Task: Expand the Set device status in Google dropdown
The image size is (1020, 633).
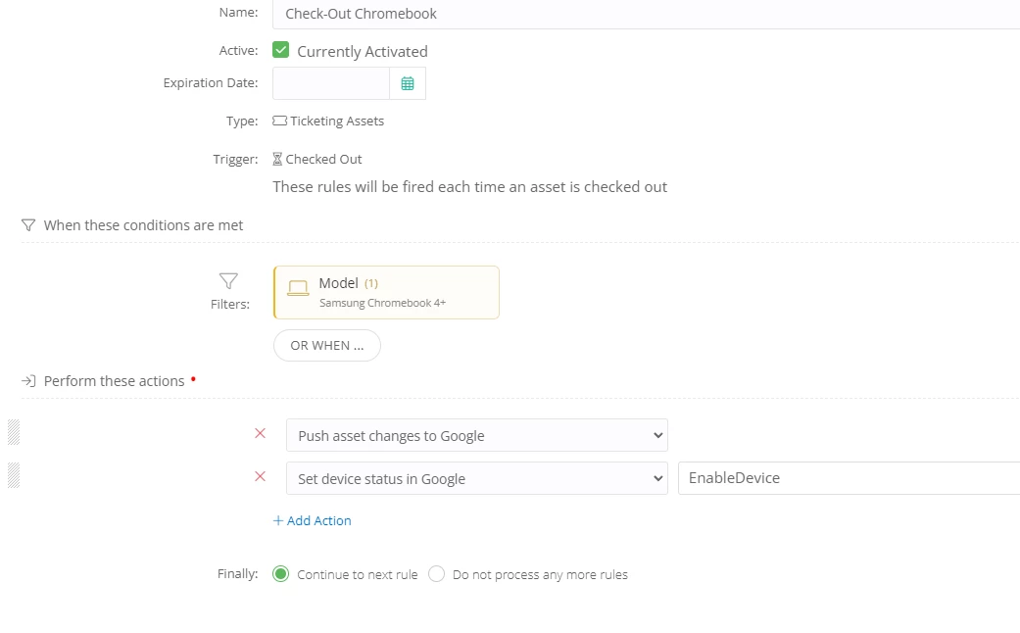Action: tap(476, 478)
